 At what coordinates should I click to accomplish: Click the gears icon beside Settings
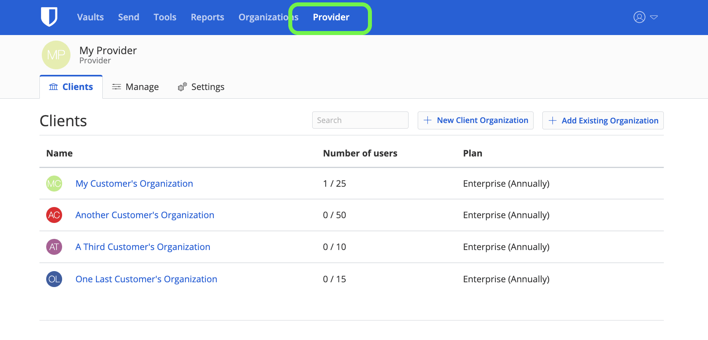182,87
